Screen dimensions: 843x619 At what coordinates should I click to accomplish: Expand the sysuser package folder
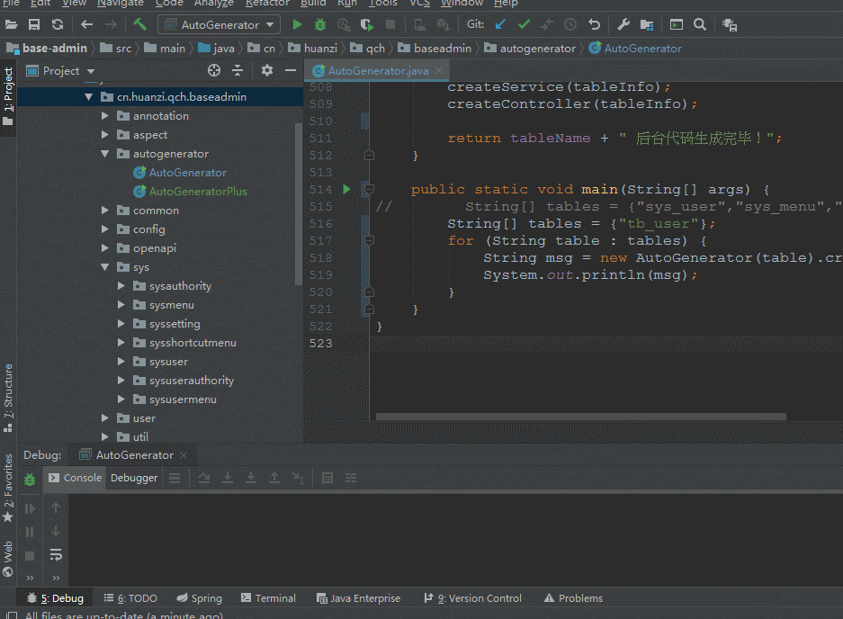[x=122, y=362]
